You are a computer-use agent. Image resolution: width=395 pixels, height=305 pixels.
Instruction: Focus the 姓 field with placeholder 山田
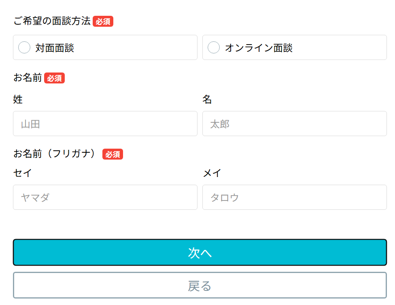click(x=105, y=124)
